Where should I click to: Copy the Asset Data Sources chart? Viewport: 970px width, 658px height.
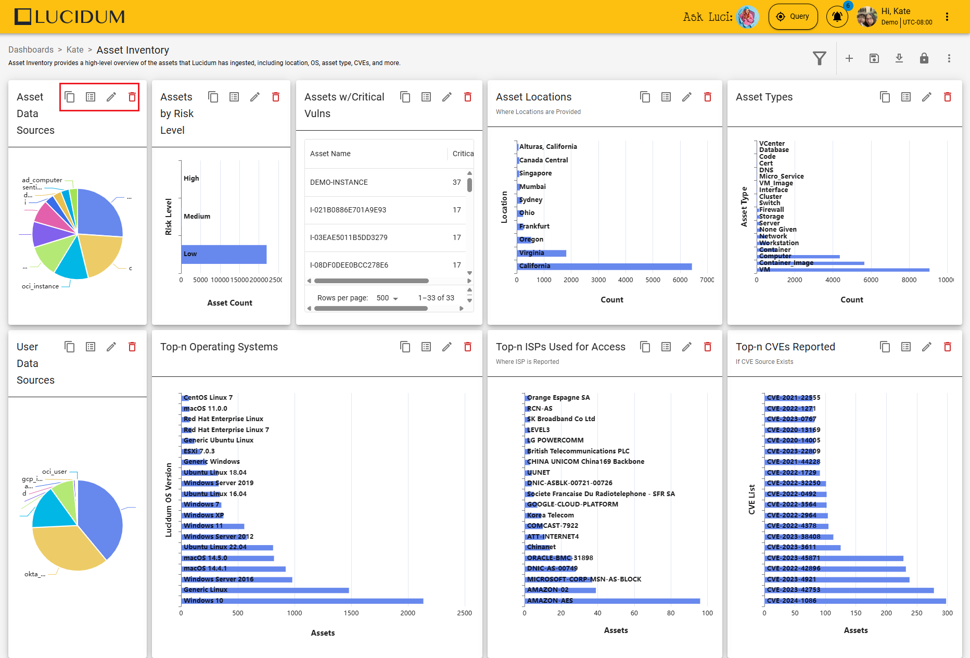70,97
